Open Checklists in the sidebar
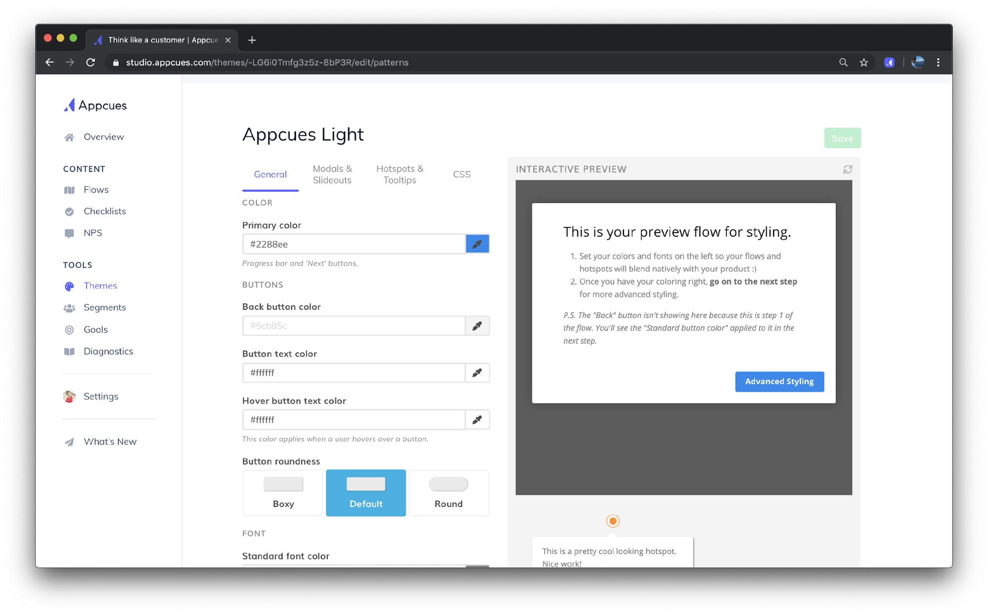Viewport: 988px width, 615px height. pyautogui.click(x=104, y=211)
